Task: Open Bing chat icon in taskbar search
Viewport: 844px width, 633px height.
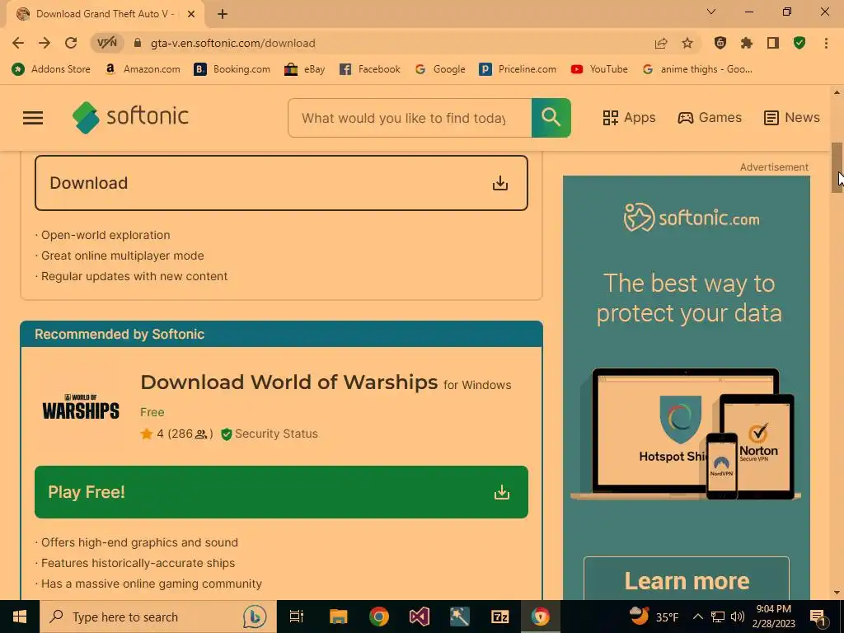Action: [x=255, y=617]
